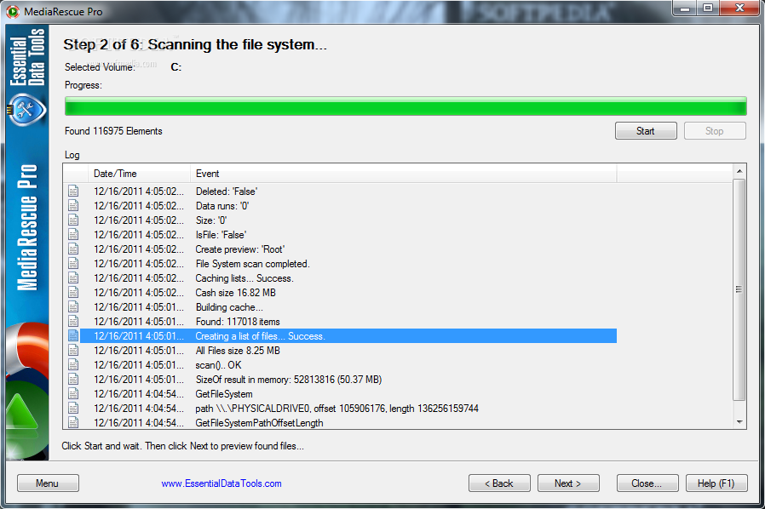This screenshot has width=765, height=509.
Task: Click the disabled Stop button
Action: pos(714,131)
